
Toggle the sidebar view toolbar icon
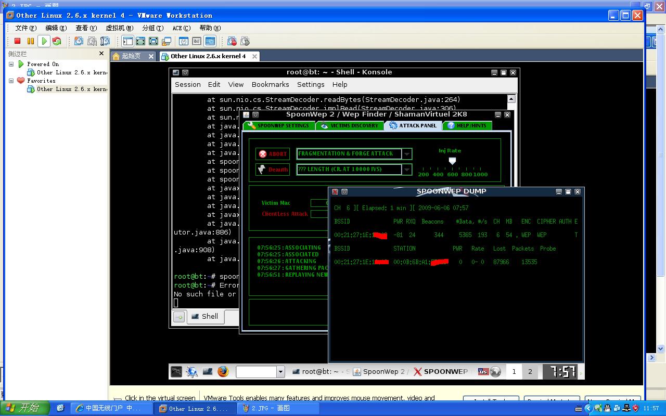click(127, 41)
